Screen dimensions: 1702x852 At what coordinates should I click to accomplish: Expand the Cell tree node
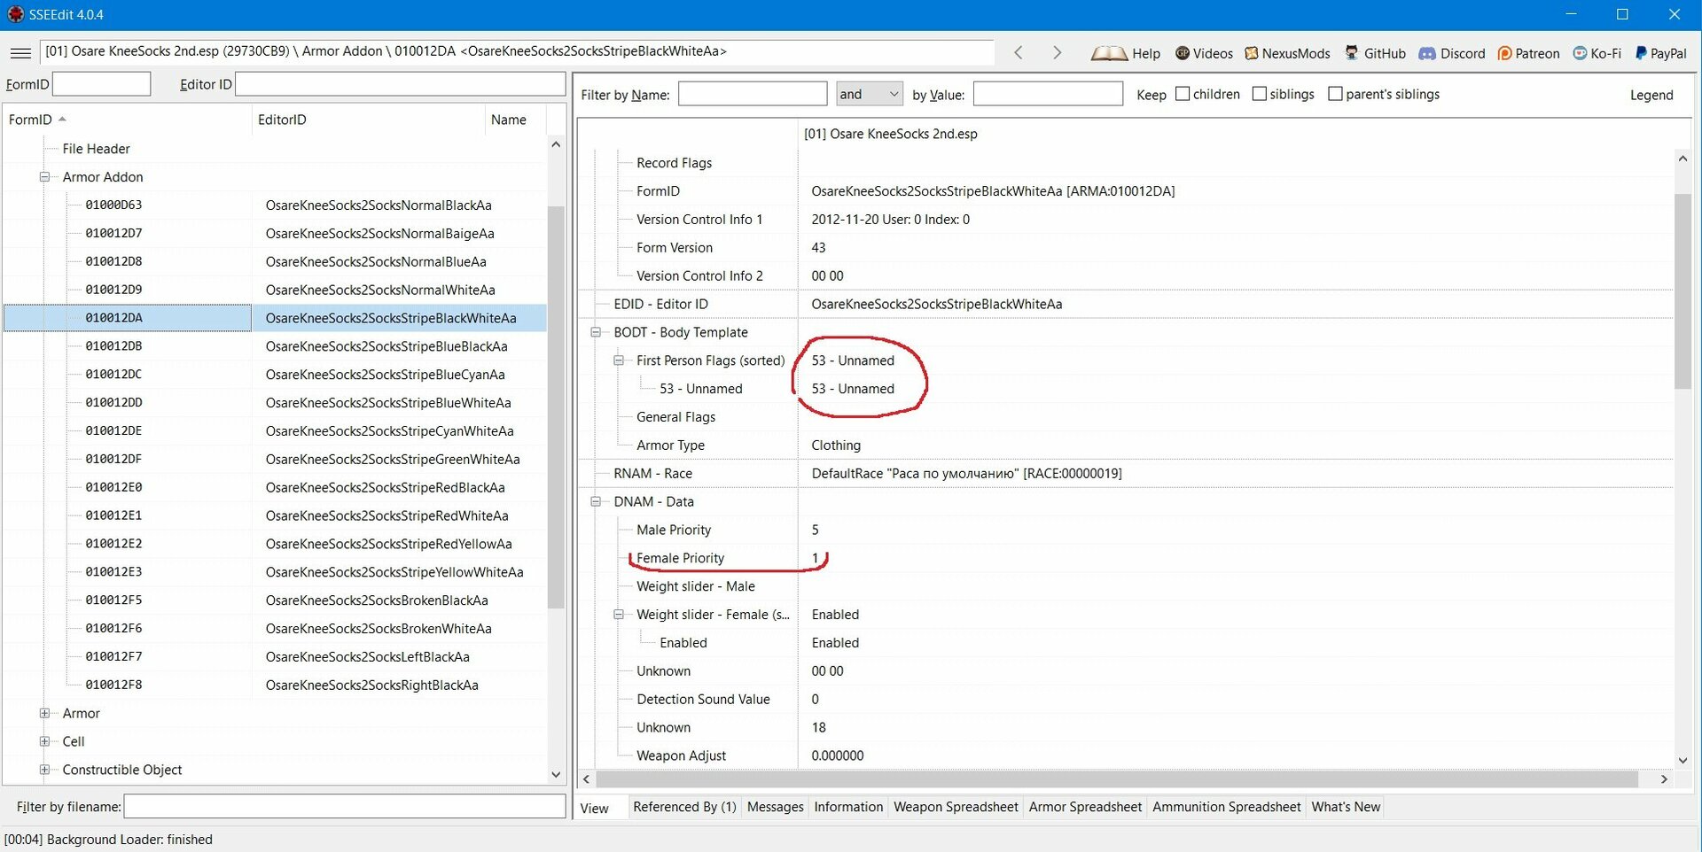pos(44,741)
